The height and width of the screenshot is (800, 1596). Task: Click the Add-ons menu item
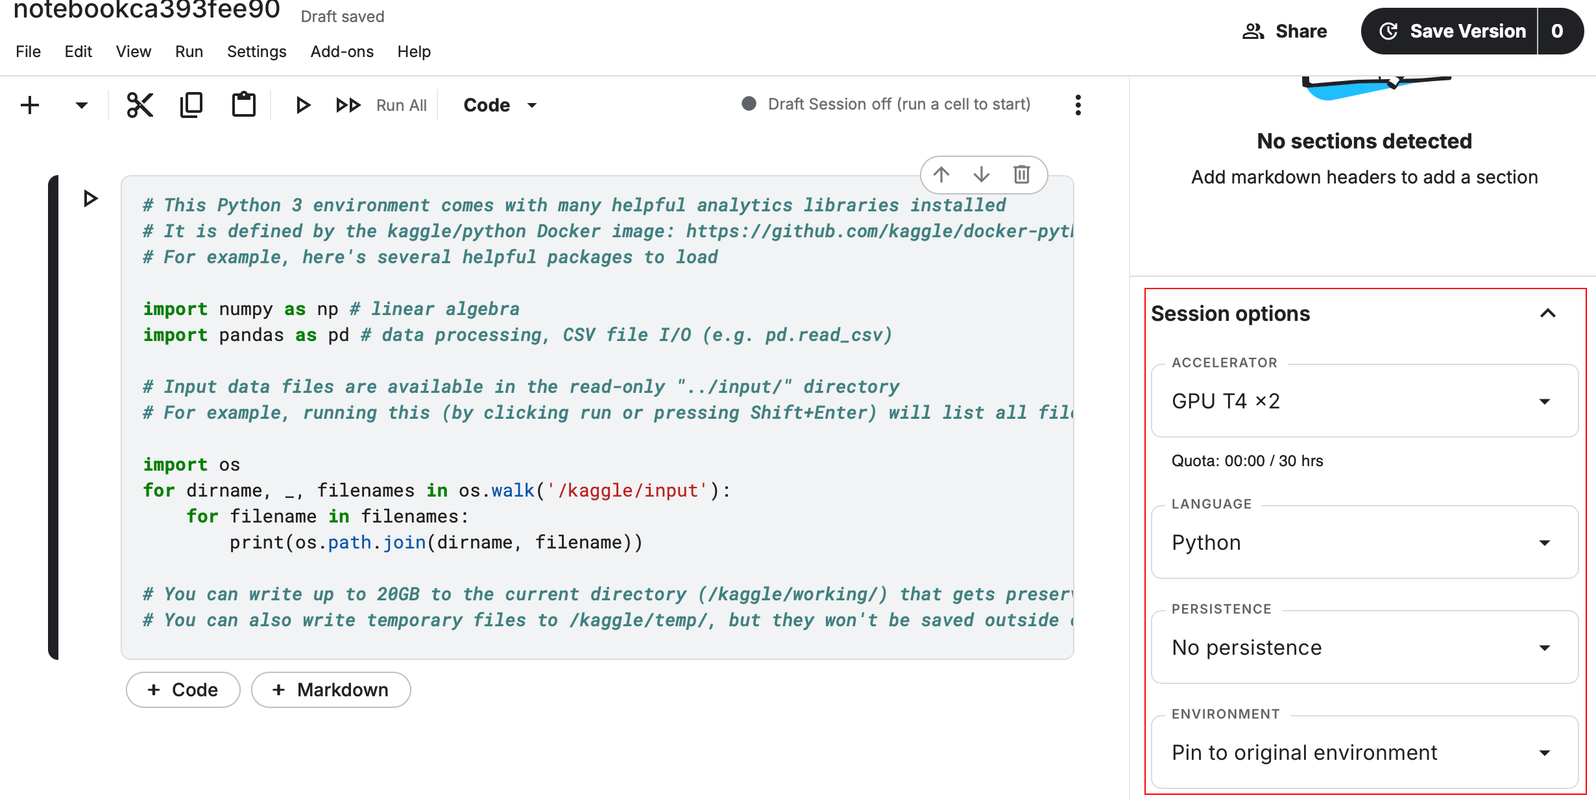(x=342, y=50)
